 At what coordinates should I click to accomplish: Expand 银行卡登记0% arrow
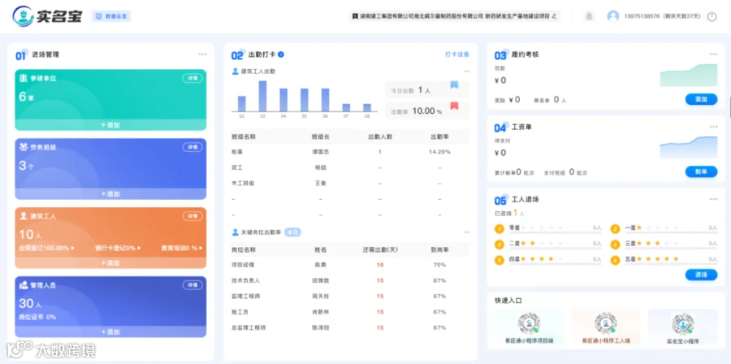pos(139,248)
